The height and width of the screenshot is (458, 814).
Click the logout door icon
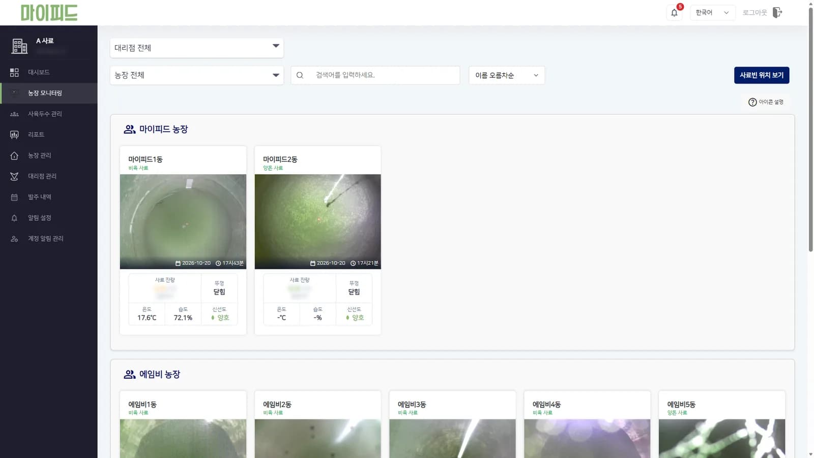coord(777,13)
